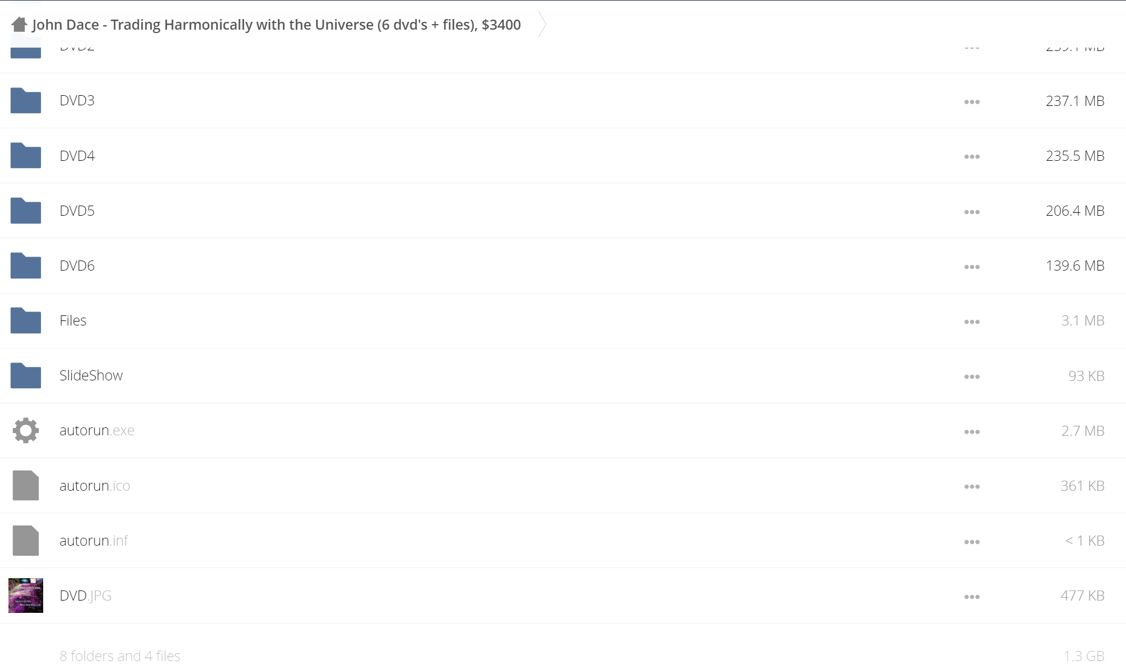Show the three-dot menu for Files folder
Viewport: 1126px width, 670px height.
click(972, 322)
